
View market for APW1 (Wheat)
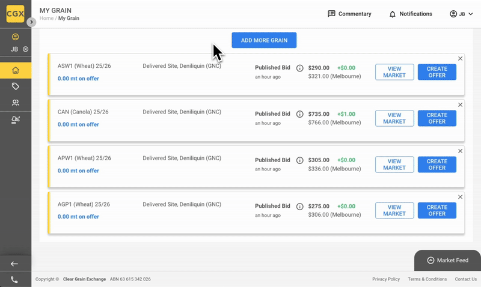(394, 165)
